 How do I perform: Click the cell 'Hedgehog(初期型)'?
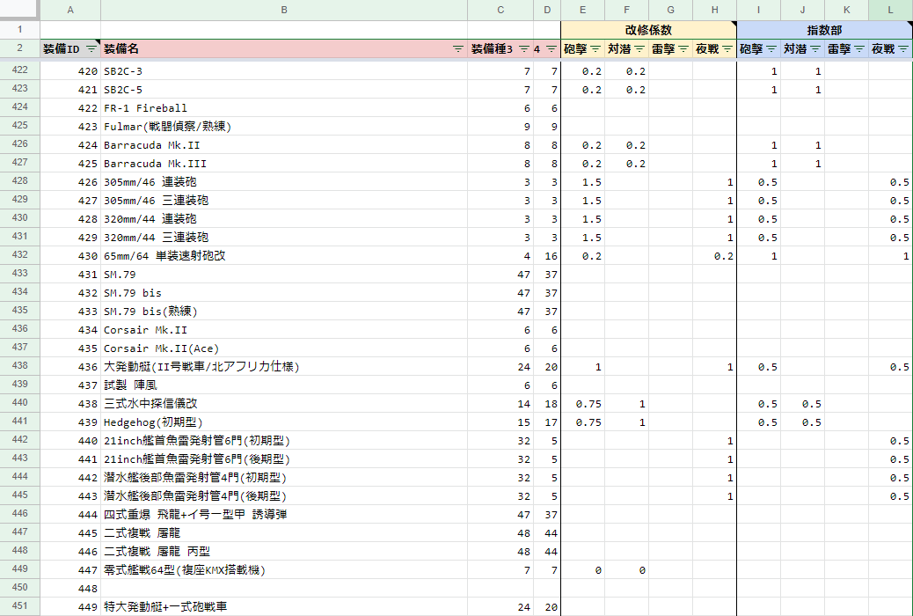coord(284,422)
